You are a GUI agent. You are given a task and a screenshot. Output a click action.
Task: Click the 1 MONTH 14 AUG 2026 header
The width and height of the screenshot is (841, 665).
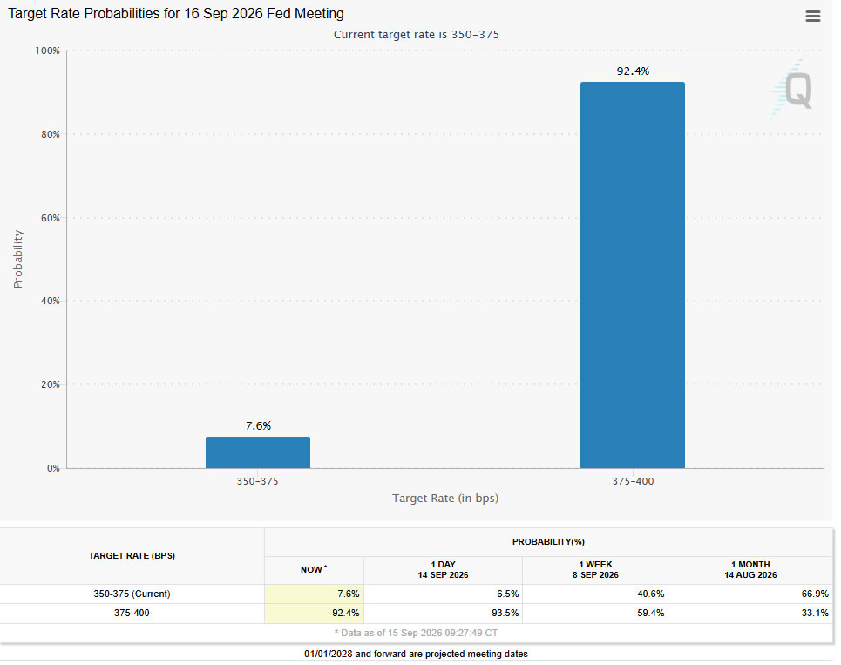pyautogui.click(x=750, y=569)
